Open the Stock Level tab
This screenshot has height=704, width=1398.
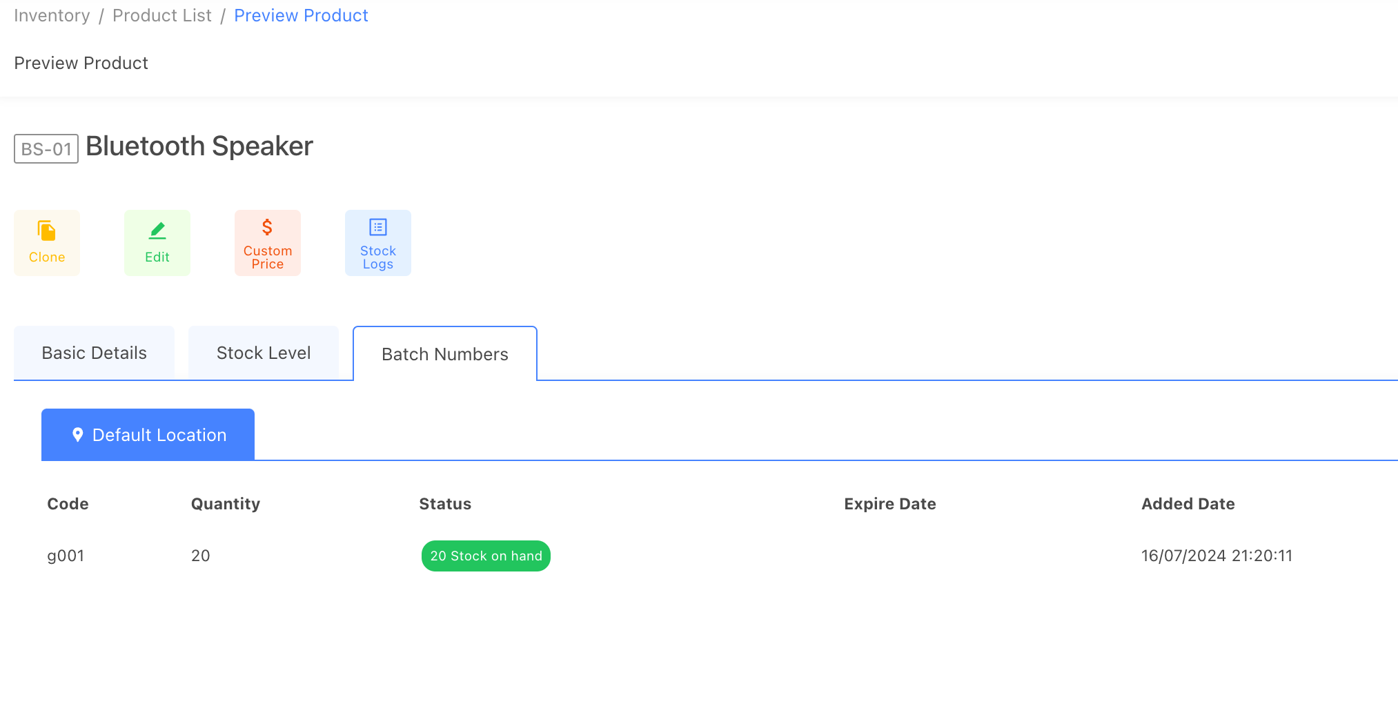point(264,352)
